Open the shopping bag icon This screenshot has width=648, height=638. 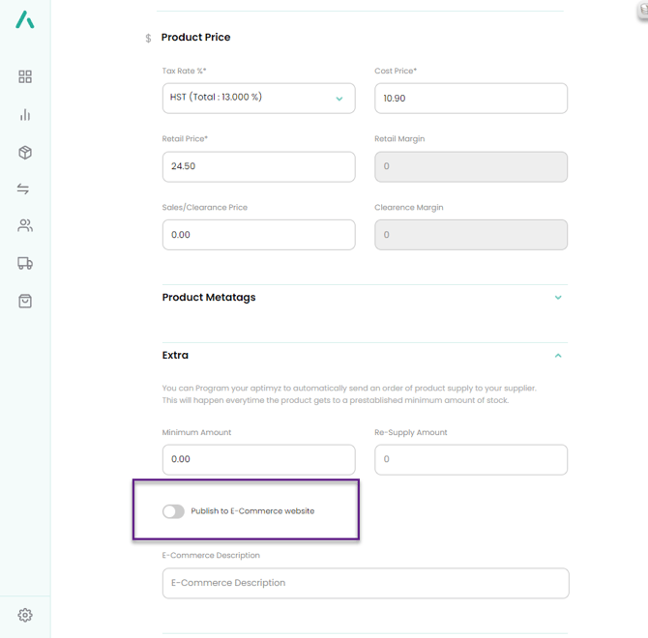point(25,302)
